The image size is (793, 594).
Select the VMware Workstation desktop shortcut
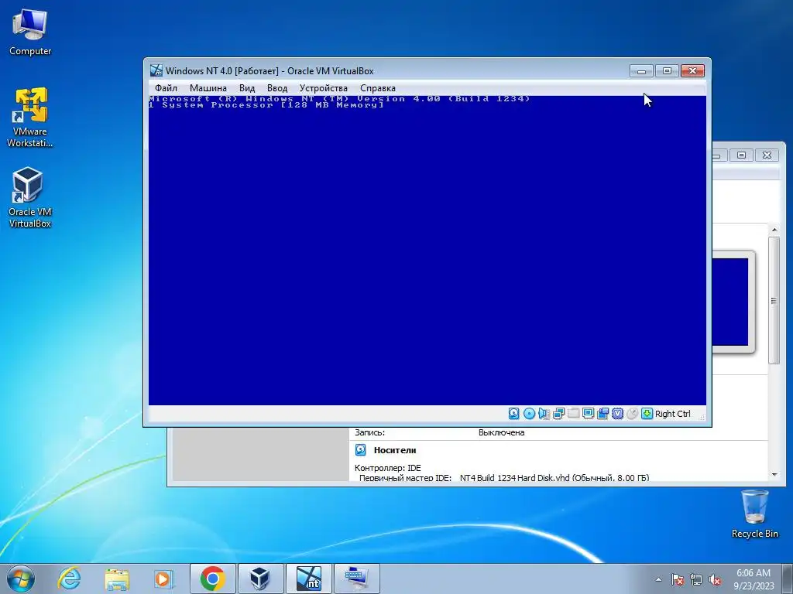pyautogui.click(x=30, y=118)
